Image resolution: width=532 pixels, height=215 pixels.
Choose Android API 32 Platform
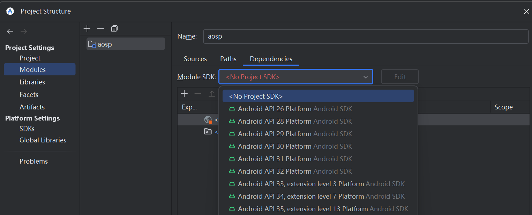click(x=318, y=171)
